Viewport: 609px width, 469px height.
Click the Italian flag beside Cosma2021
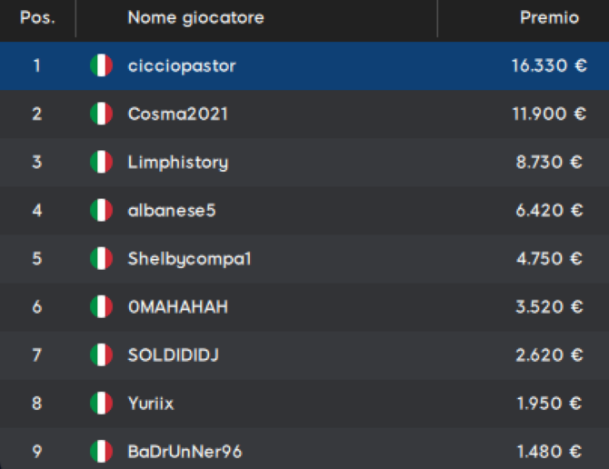pyautogui.click(x=102, y=114)
